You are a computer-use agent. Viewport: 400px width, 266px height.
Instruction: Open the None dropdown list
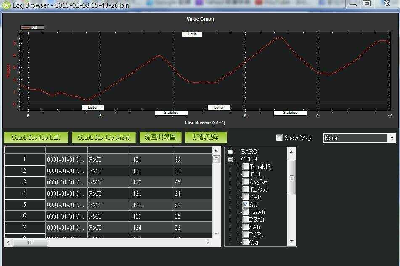[x=392, y=138]
